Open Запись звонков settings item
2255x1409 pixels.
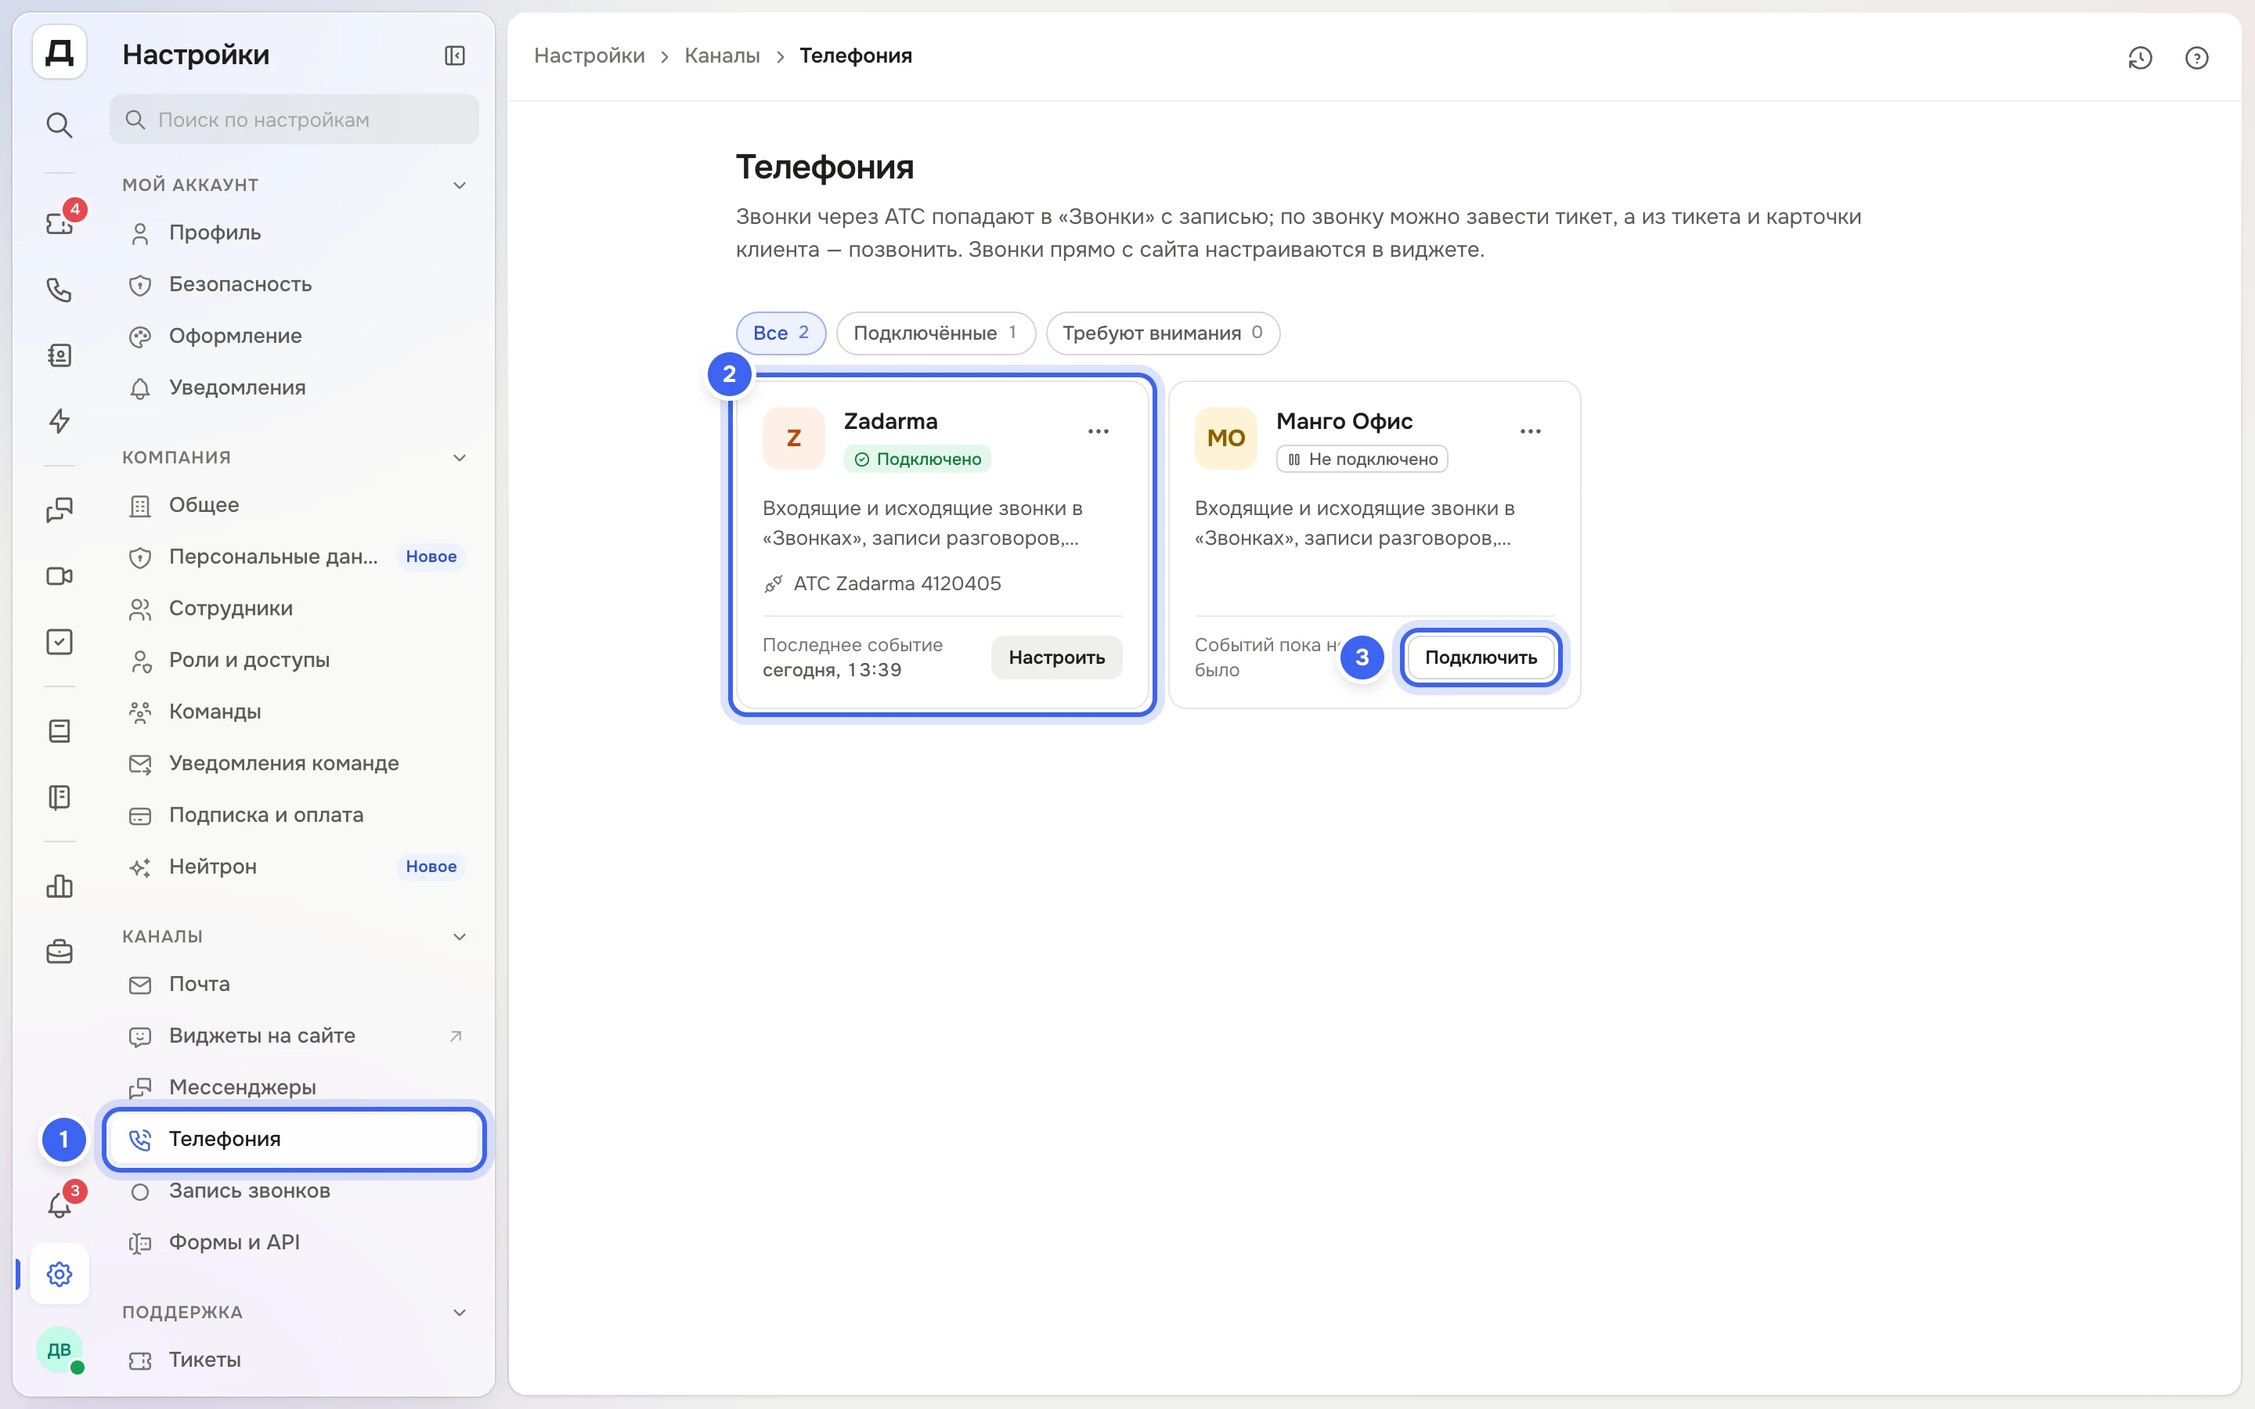click(294, 1191)
